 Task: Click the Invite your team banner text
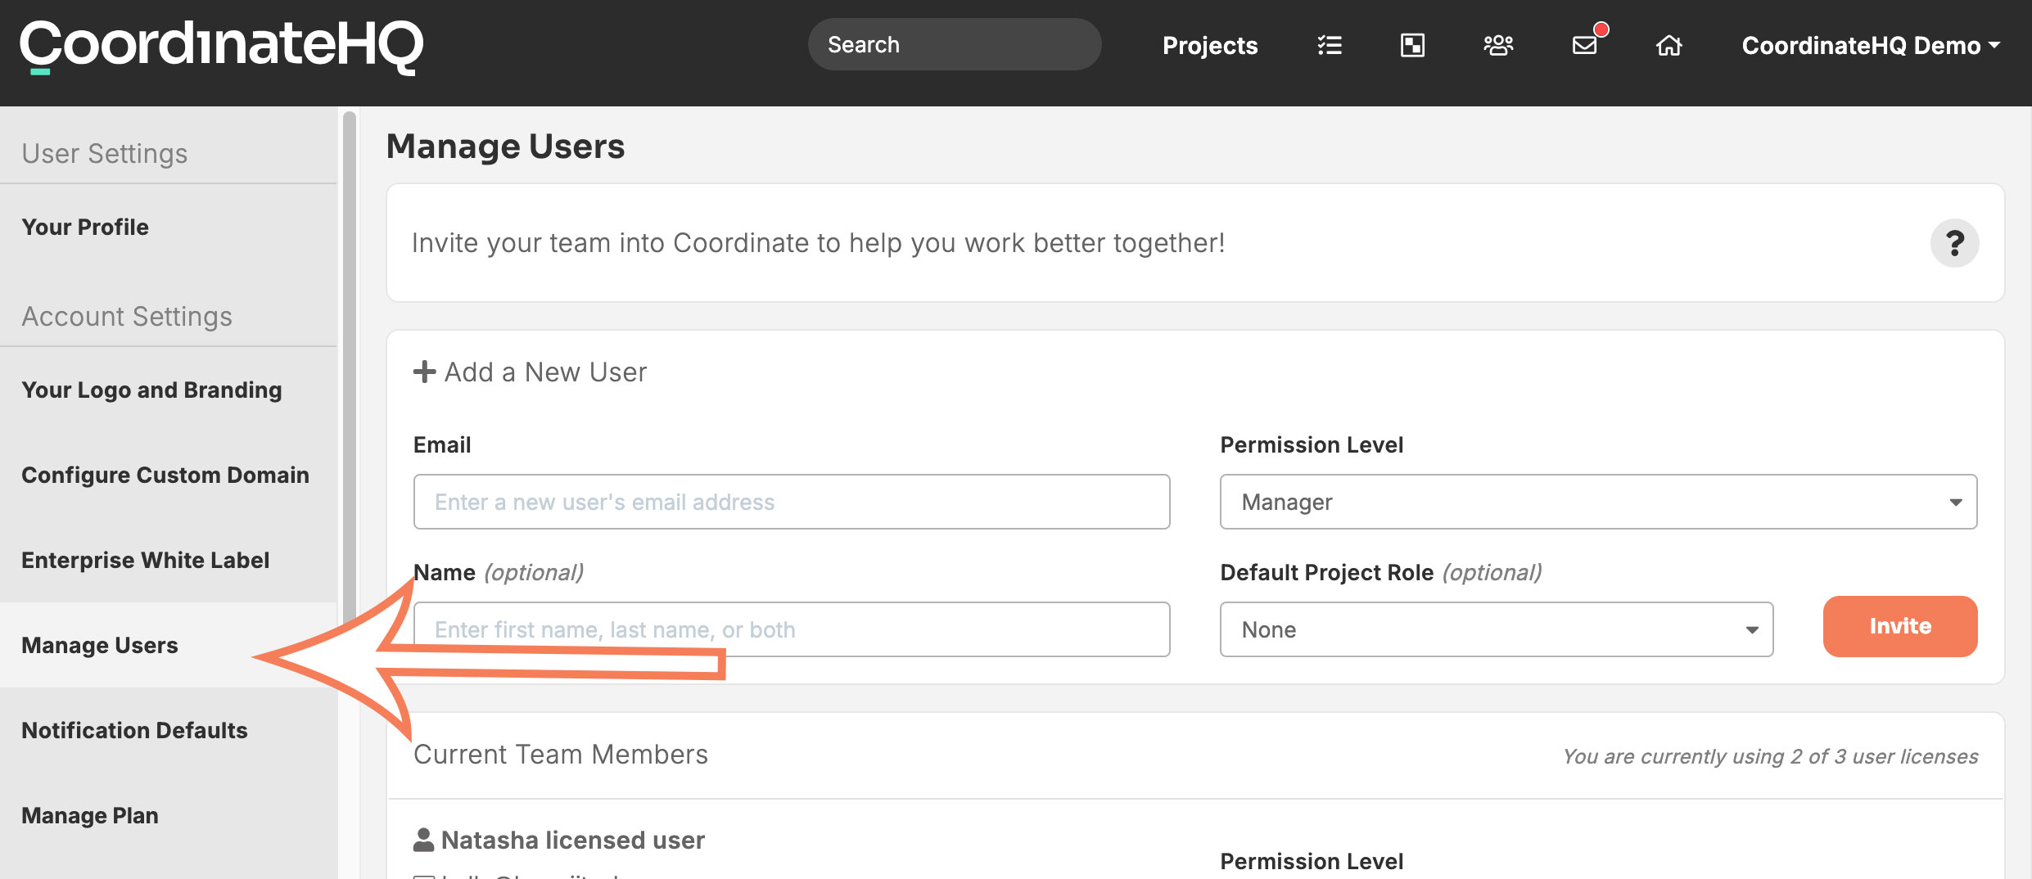(x=818, y=243)
